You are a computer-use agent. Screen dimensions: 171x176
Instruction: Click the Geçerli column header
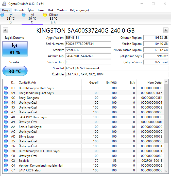(91, 83)
